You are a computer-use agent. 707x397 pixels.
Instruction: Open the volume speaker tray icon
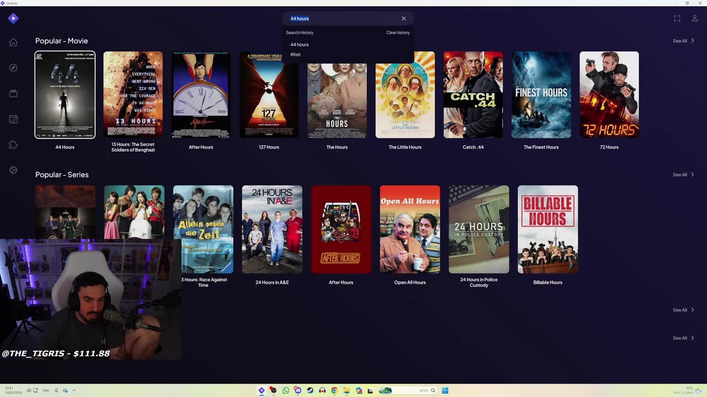(x=29, y=391)
